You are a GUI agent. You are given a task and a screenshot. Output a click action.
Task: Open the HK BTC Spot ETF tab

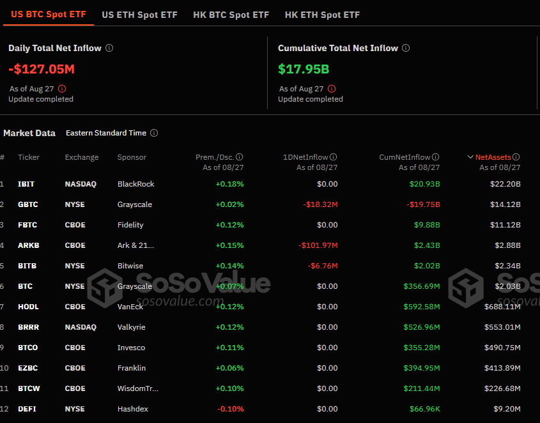pyautogui.click(x=231, y=14)
